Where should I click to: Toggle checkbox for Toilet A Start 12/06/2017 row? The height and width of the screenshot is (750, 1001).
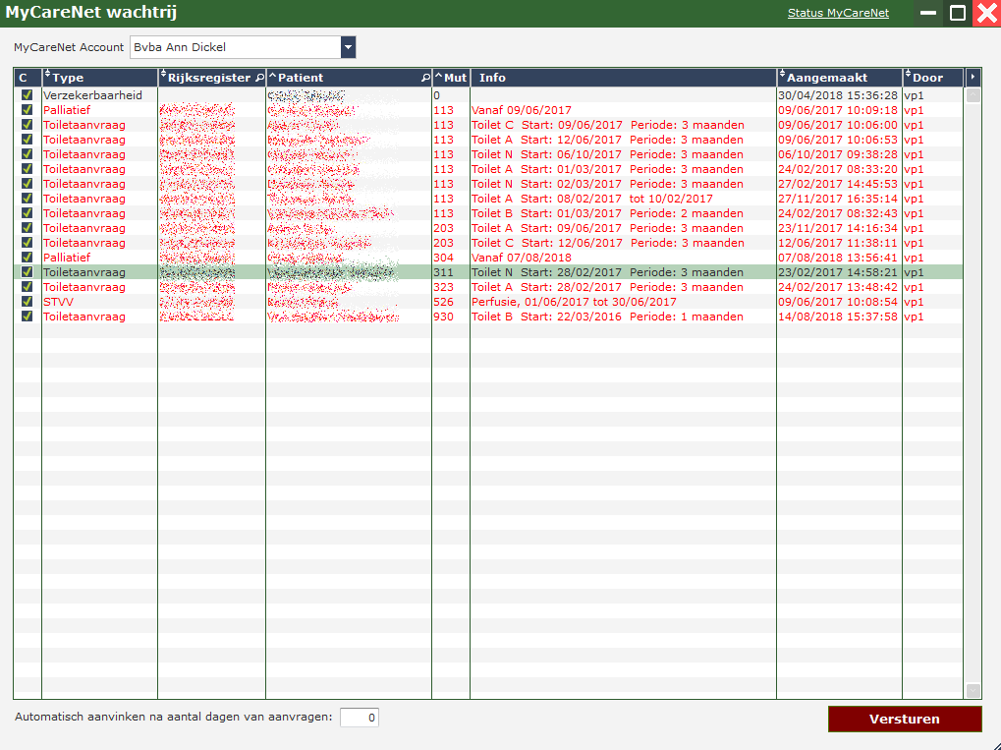click(27, 139)
